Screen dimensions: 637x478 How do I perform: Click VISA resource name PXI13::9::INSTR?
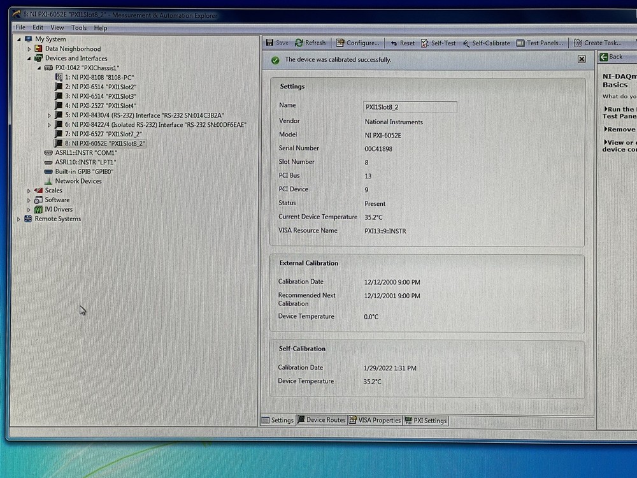385,231
